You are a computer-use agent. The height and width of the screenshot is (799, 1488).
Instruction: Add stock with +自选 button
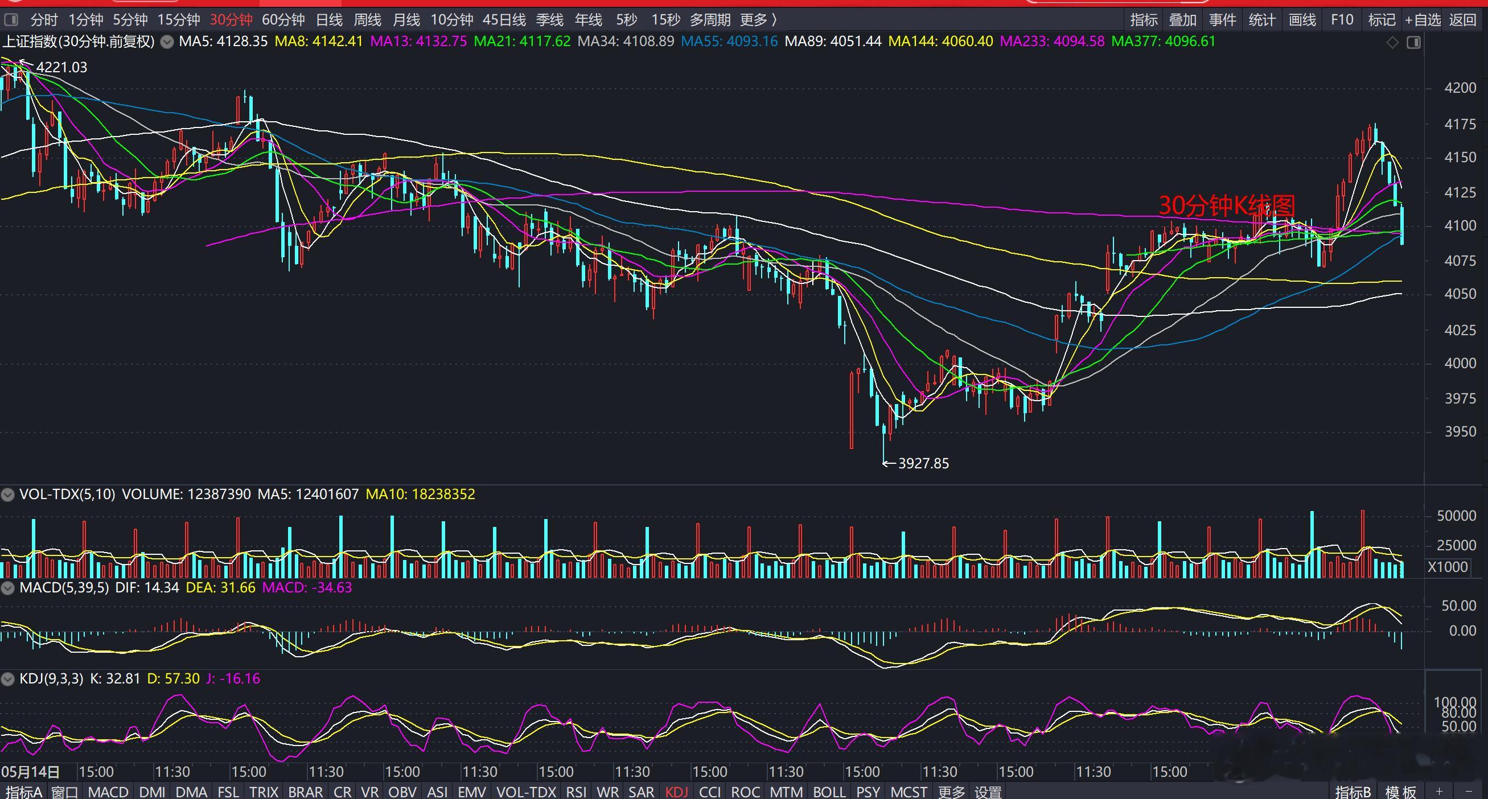tap(1423, 19)
